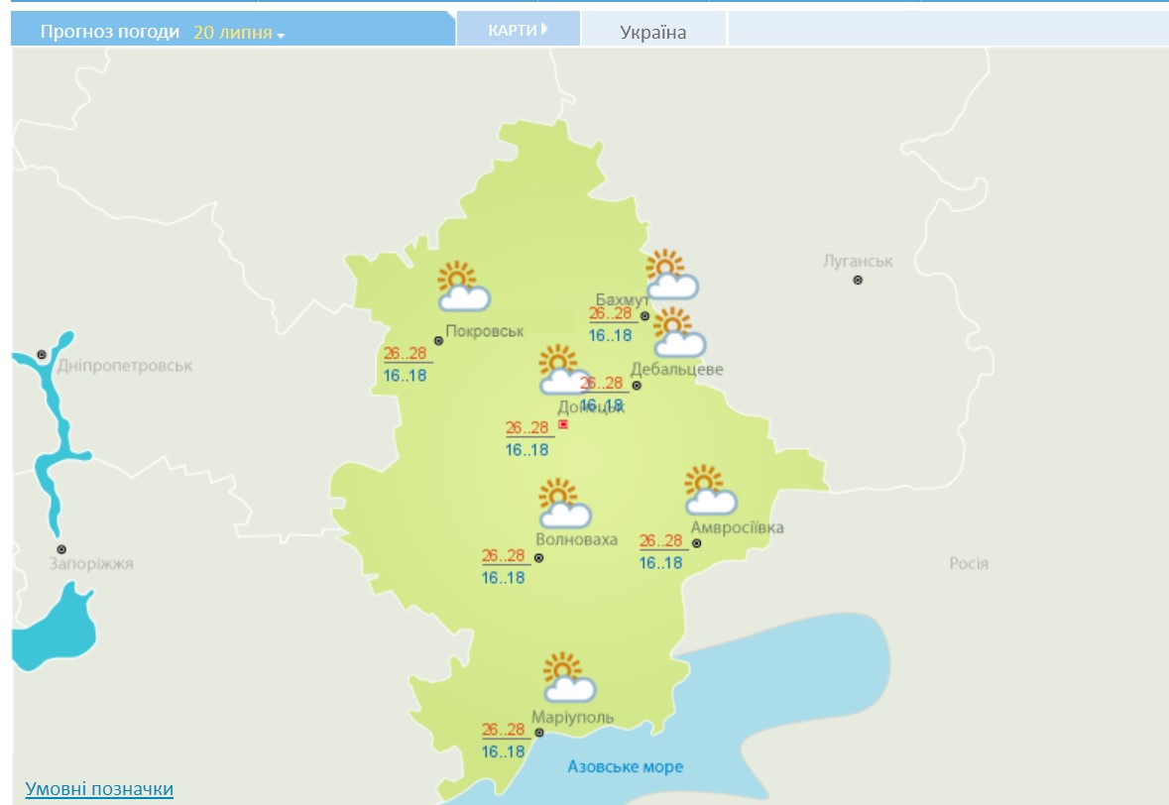Select the Запоріжжя city label
This screenshot has width=1169, height=805.
(91, 563)
